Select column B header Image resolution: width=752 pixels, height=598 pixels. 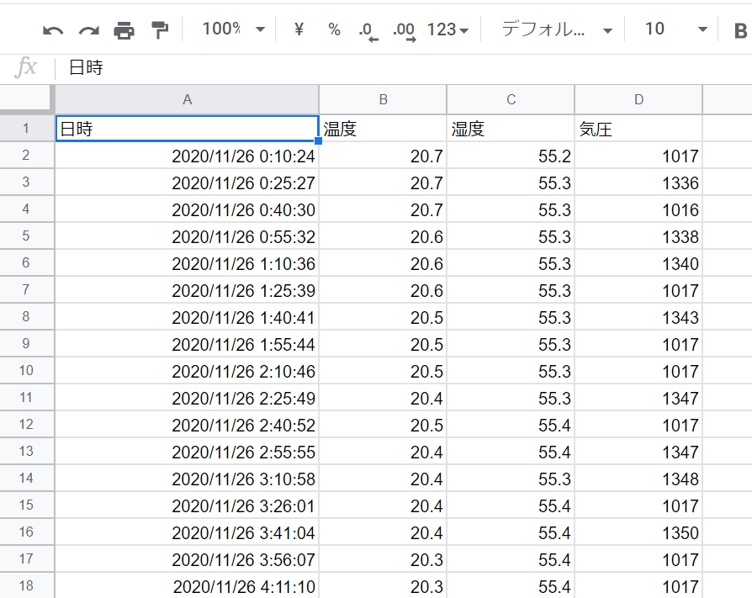(383, 100)
